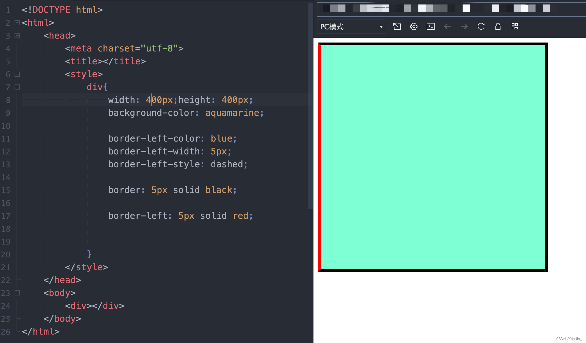Open the developer console icon
Screen dimensions: 586x343
[431, 27]
